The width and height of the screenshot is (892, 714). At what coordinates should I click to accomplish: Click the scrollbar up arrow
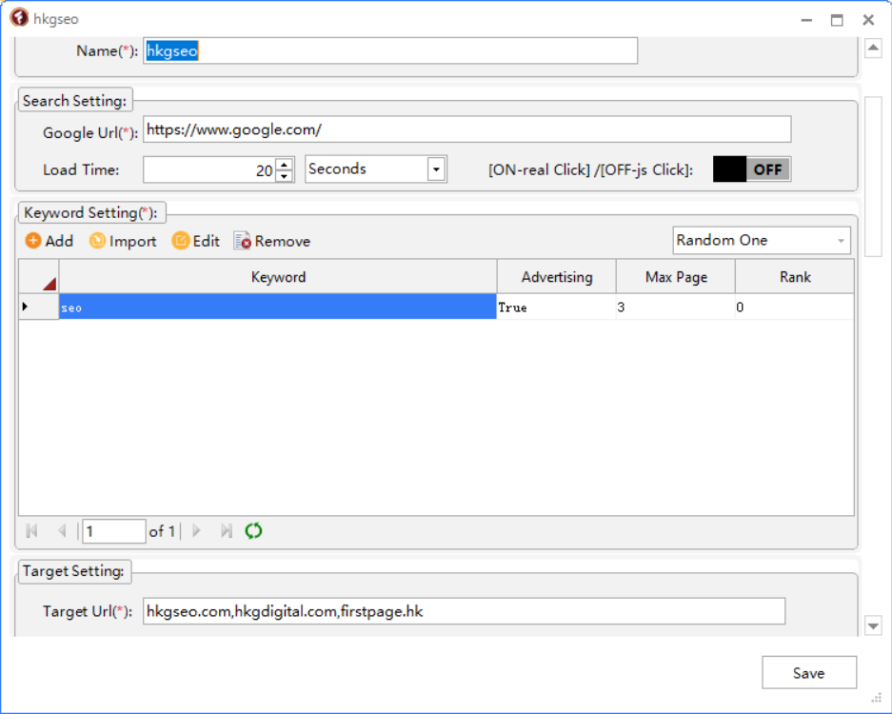[873, 48]
